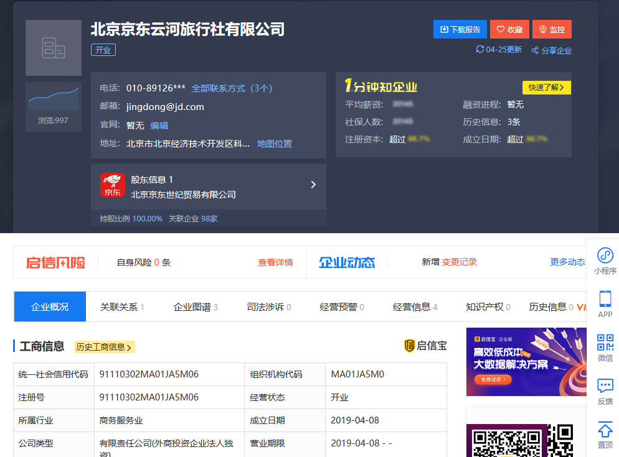Click the 启信宝 logo above the registration table

(425, 346)
